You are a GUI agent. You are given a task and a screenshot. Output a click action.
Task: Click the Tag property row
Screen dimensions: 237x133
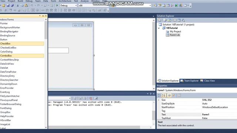click(197, 111)
